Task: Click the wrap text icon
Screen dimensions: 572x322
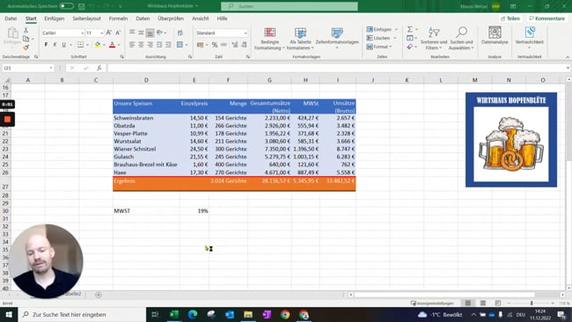Action: 180,33
